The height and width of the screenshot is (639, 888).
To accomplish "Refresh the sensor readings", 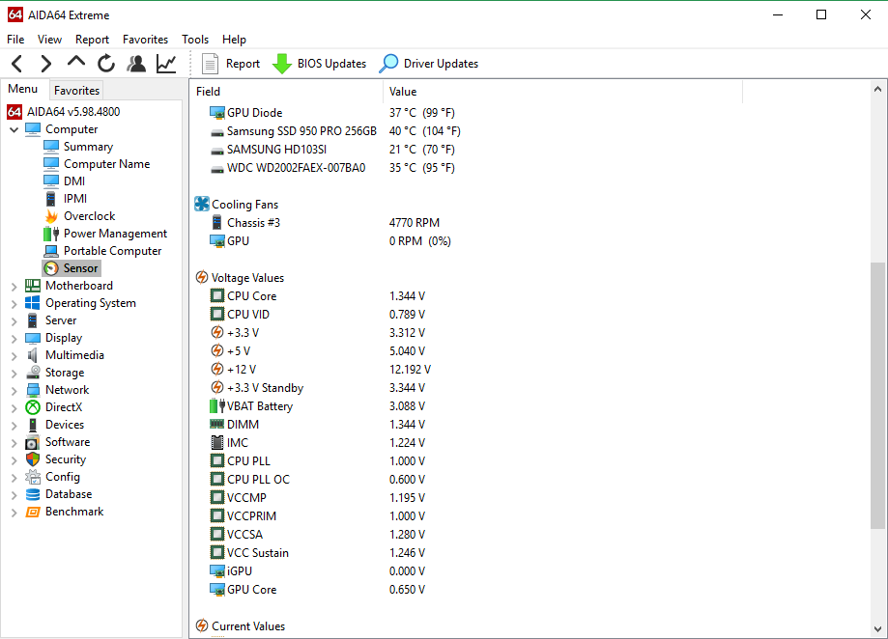I will 106,64.
